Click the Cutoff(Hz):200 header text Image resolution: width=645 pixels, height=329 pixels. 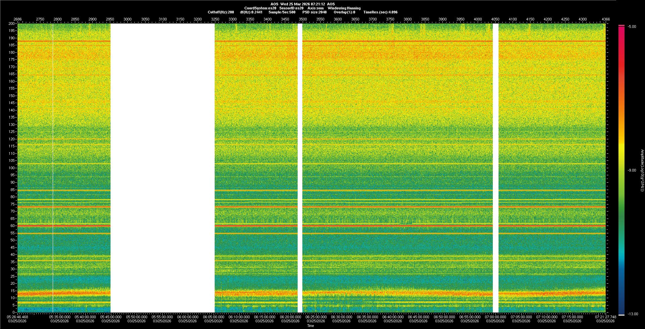click(221, 12)
